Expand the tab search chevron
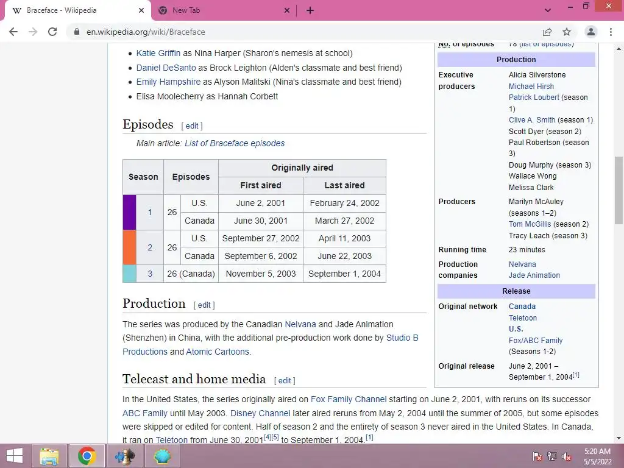The width and height of the screenshot is (624, 468). click(x=548, y=10)
